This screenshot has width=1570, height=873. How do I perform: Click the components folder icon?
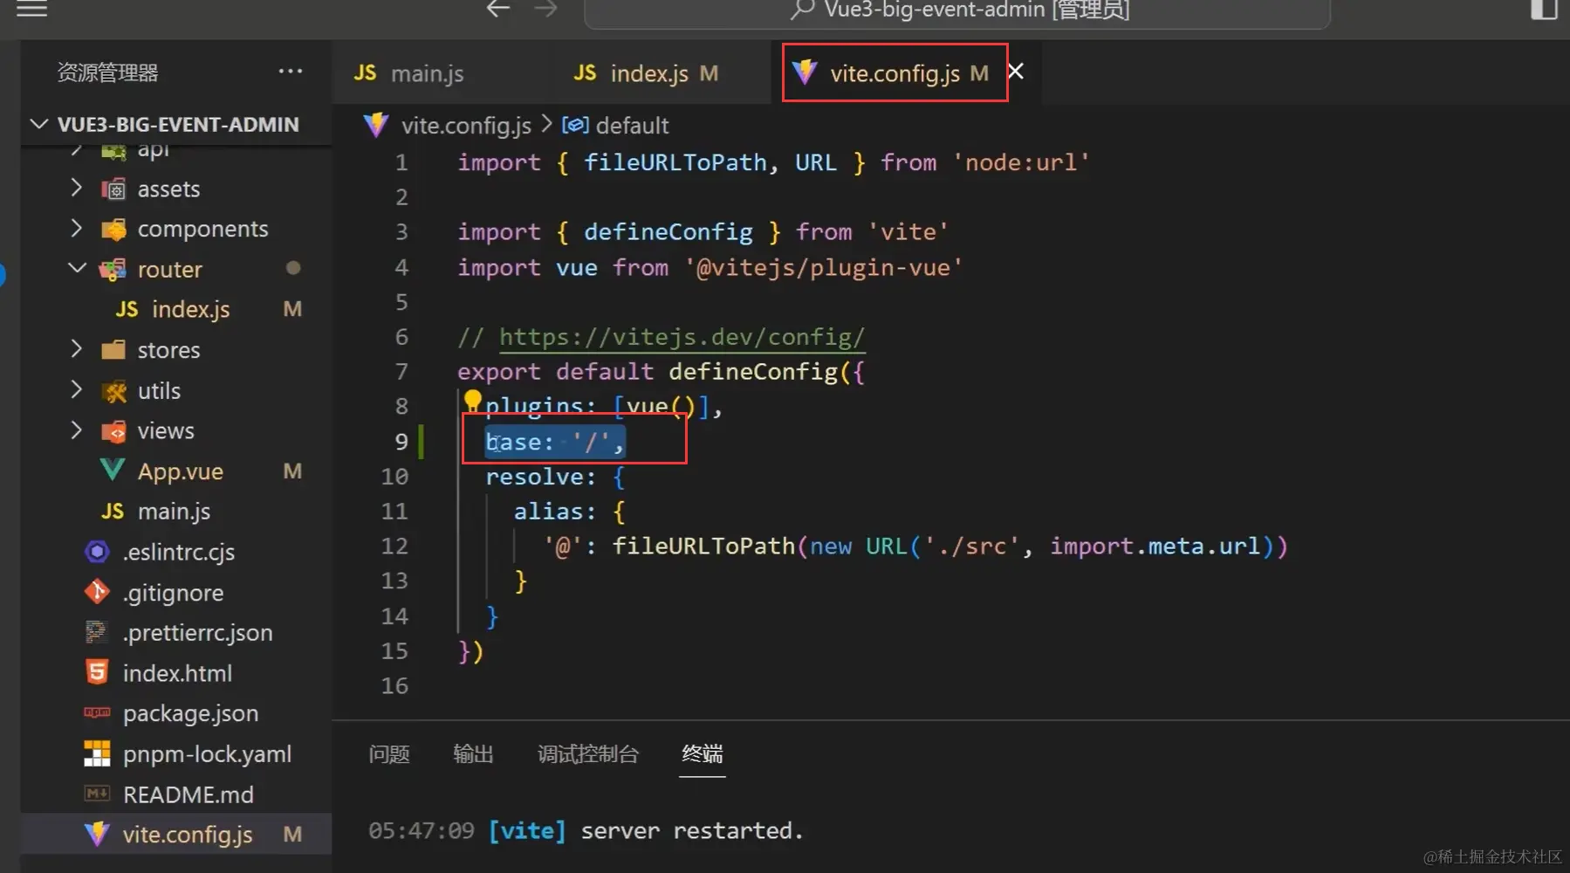click(113, 229)
